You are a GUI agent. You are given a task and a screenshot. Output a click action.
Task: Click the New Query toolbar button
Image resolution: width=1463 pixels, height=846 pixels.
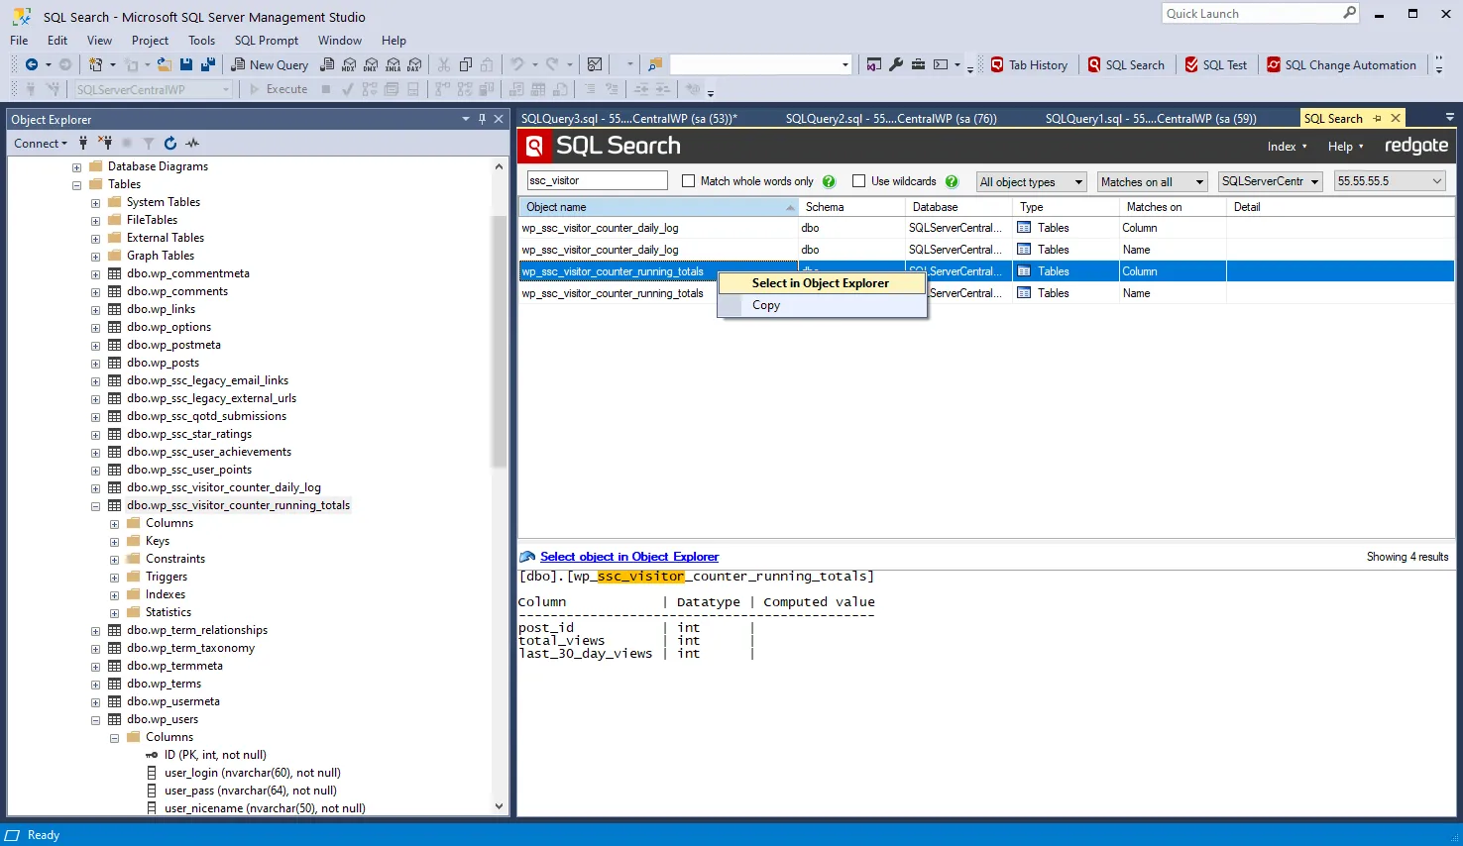coord(270,65)
